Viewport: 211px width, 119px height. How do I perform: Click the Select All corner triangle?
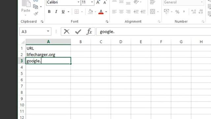click(x=23, y=42)
